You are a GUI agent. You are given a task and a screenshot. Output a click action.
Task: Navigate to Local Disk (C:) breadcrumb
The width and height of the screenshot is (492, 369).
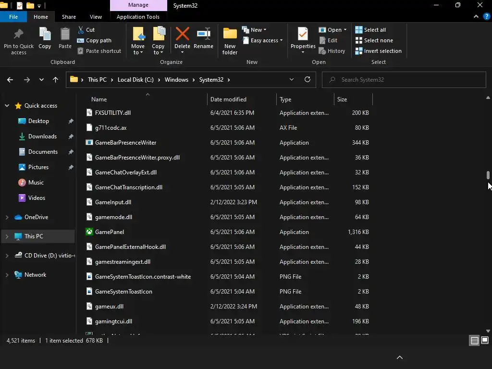135,80
